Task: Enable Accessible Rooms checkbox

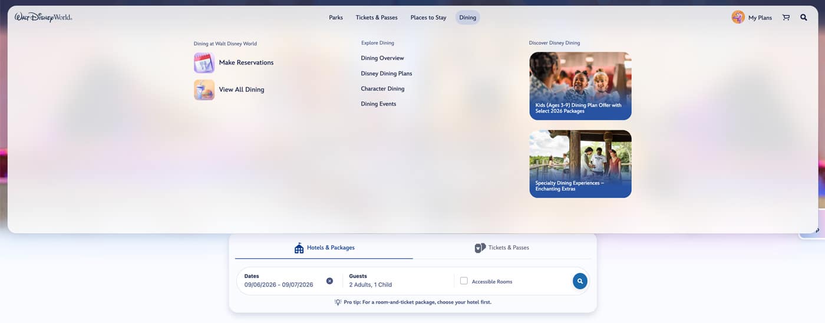Action: [x=464, y=281]
